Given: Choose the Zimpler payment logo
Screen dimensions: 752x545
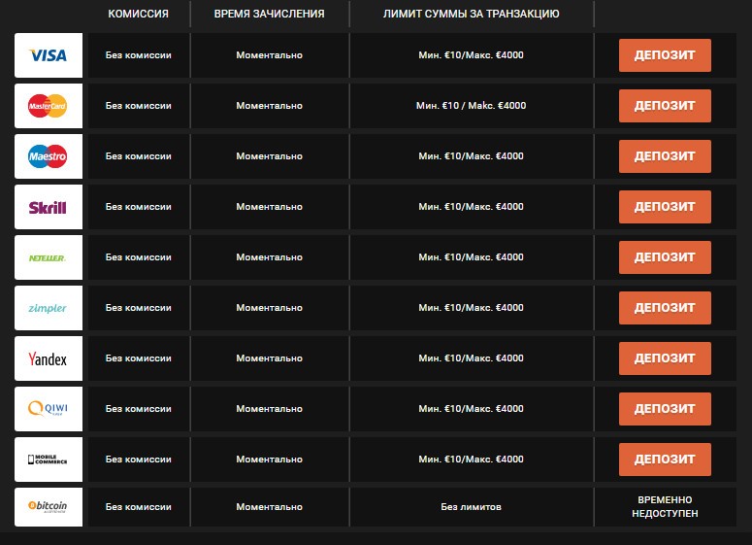Looking at the screenshot, I should pyautogui.click(x=49, y=308).
